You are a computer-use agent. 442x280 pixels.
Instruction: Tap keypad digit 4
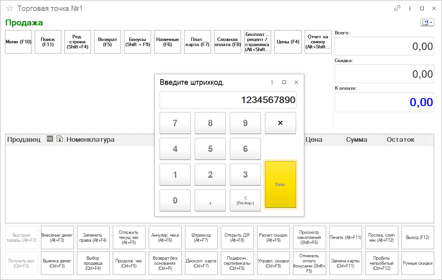pos(175,149)
